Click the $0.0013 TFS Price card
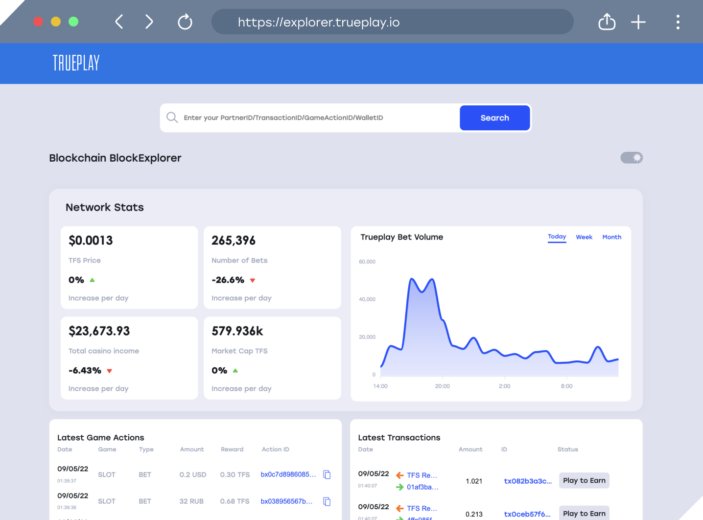Viewport: 703px width, 520px height. 129,267
